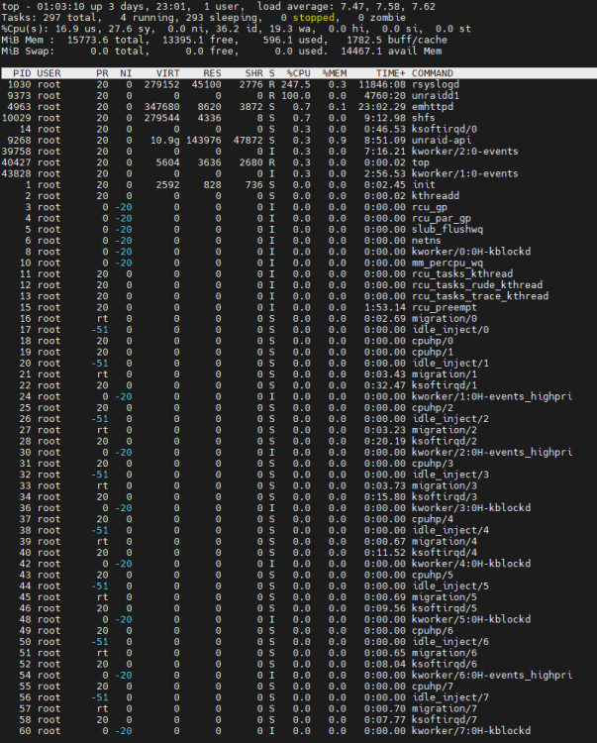597x743 pixels.
Task: Click the RES column header
Action: (212, 73)
